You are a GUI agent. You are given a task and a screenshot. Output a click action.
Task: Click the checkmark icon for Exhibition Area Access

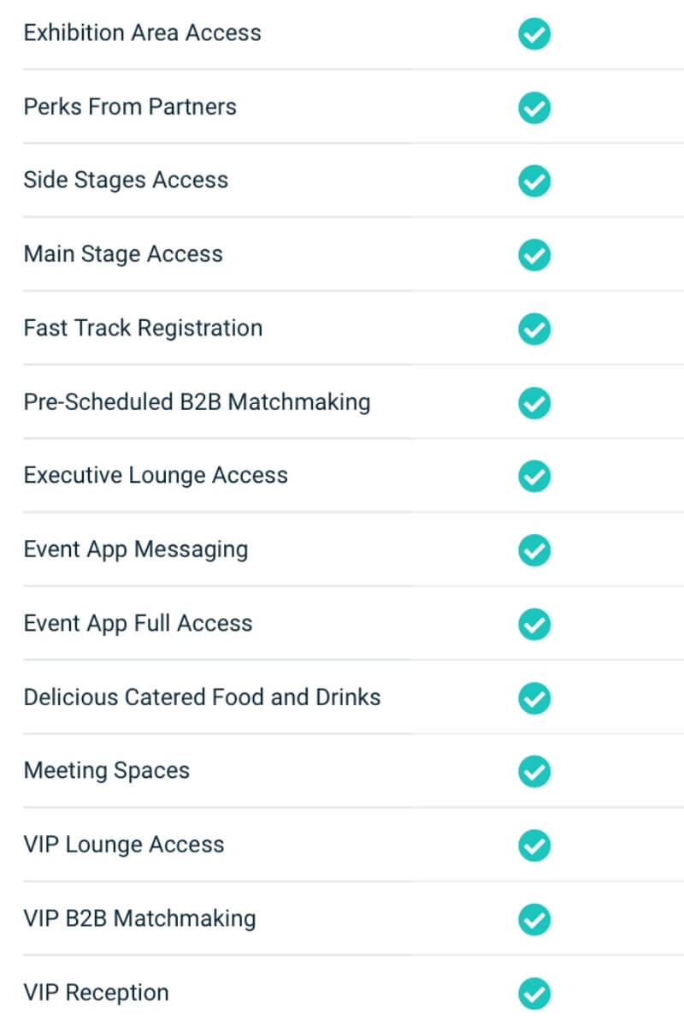click(x=534, y=34)
